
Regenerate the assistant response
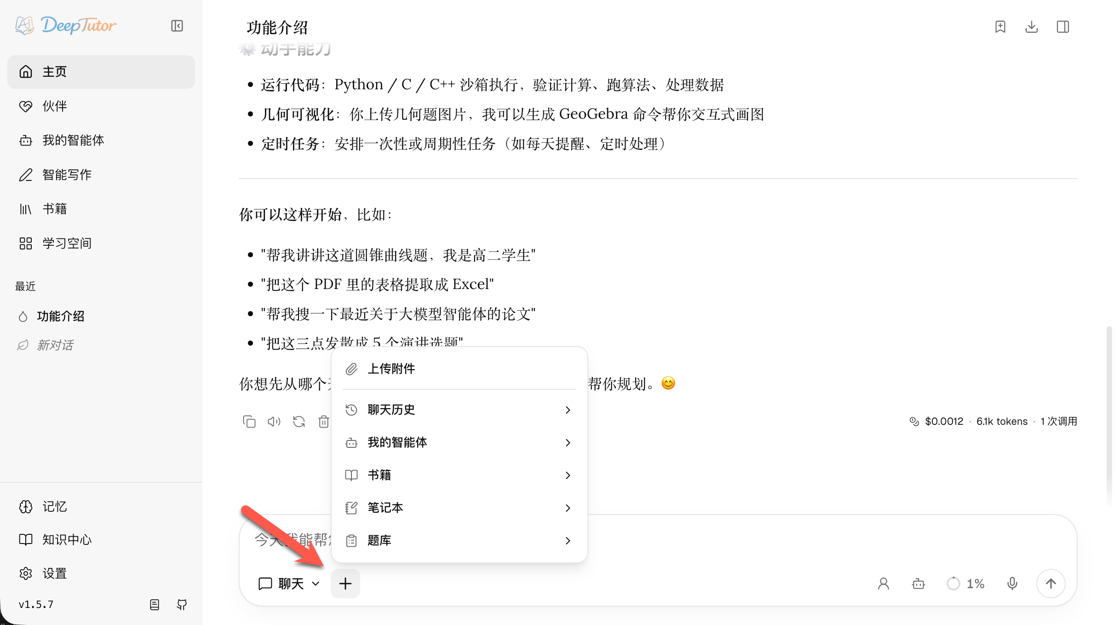coord(299,422)
